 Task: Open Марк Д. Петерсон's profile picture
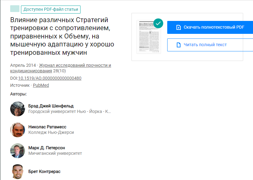click(18, 151)
